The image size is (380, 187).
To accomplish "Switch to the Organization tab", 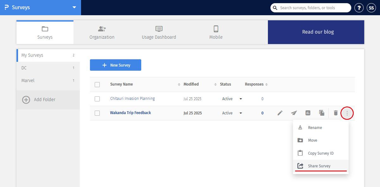I will point(102,32).
